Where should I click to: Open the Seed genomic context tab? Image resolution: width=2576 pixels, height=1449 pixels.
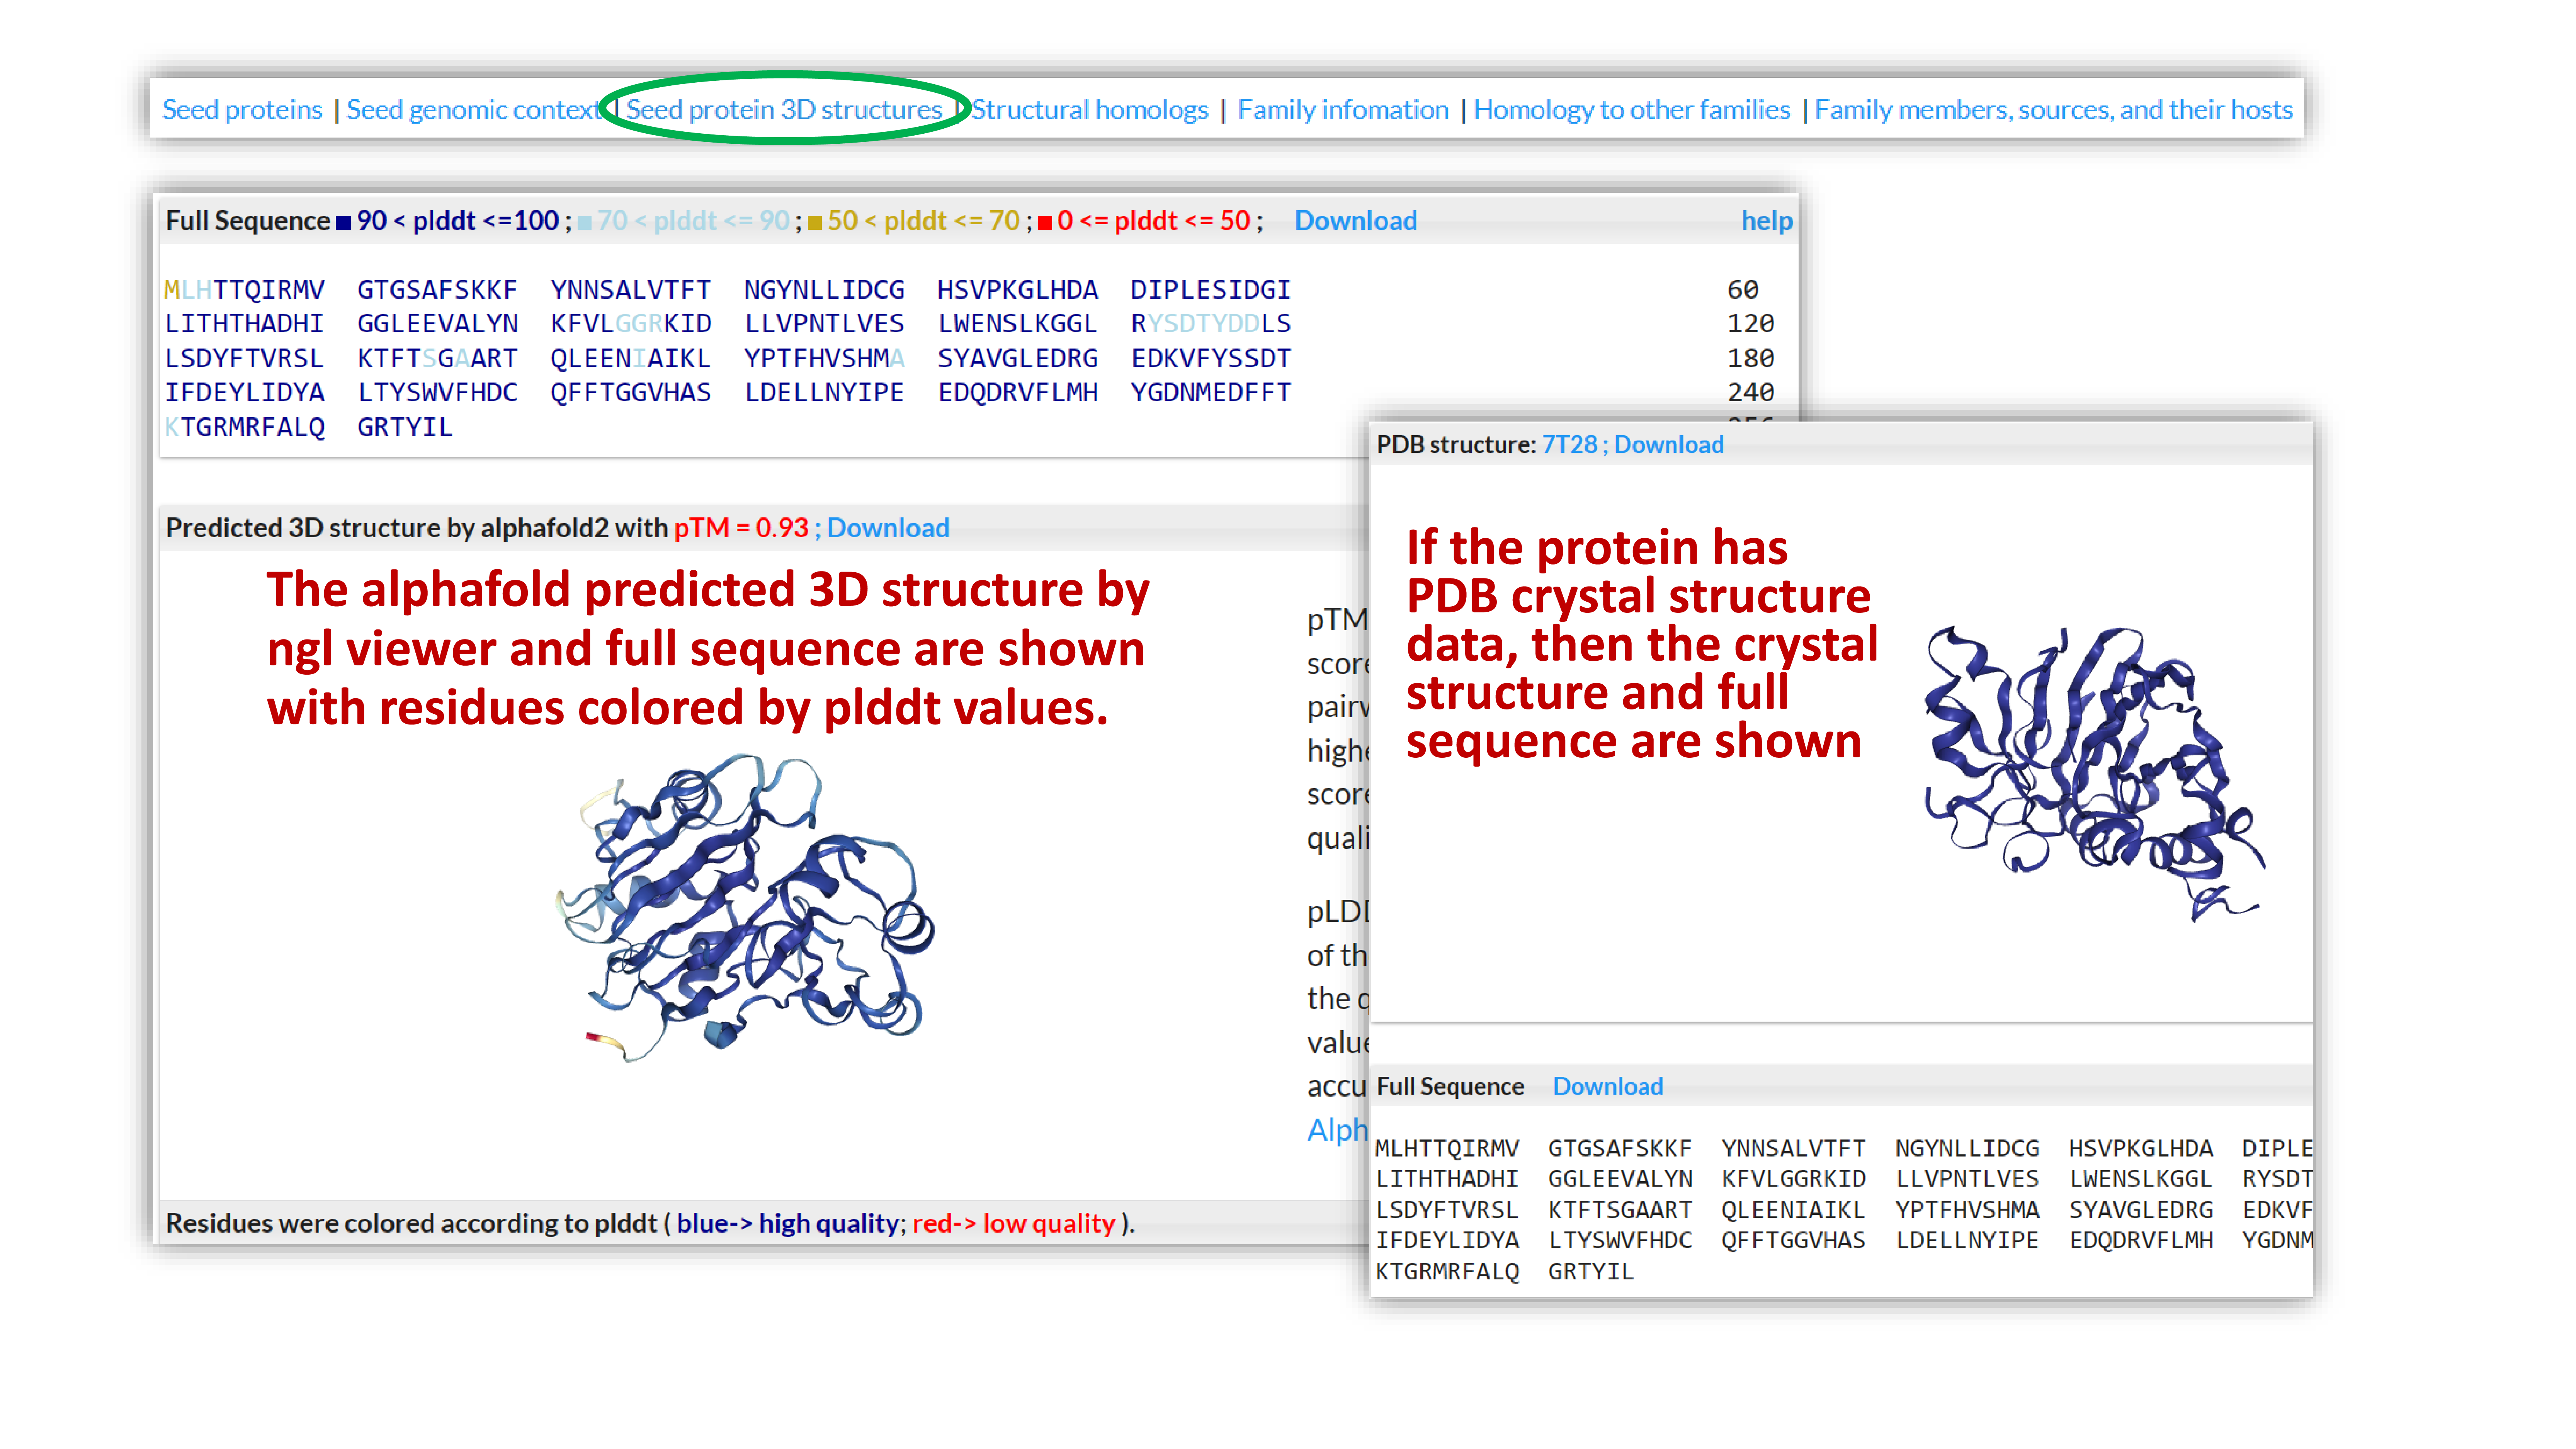[x=474, y=110]
